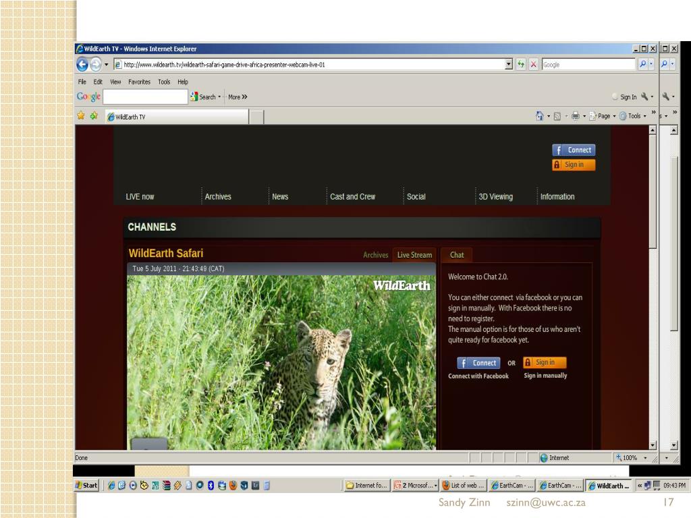Click Bluetooth icon in quick launch
The width and height of the screenshot is (691, 518).
click(x=211, y=486)
